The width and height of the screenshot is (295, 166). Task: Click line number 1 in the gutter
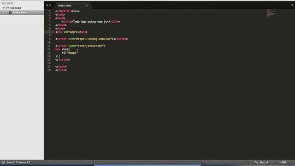coord(50,11)
